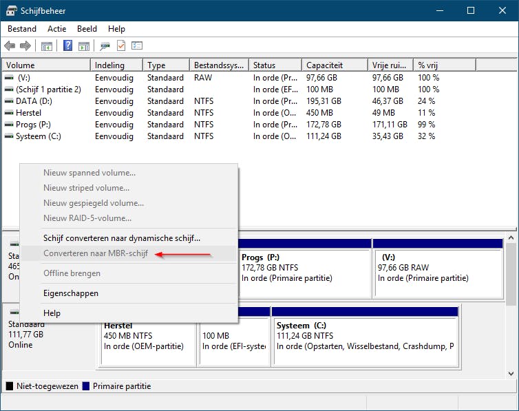Click the disk connect/rescan toolbar icon
The width and height of the screenshot is (519, 411).
[x=105, y=46]
